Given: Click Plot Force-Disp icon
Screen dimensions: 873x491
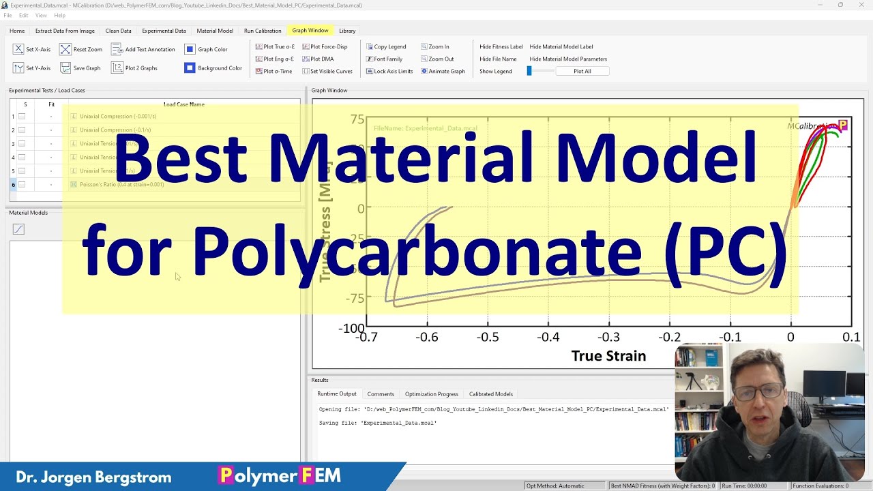Looking at the screenshot, I should pos(306,46).
